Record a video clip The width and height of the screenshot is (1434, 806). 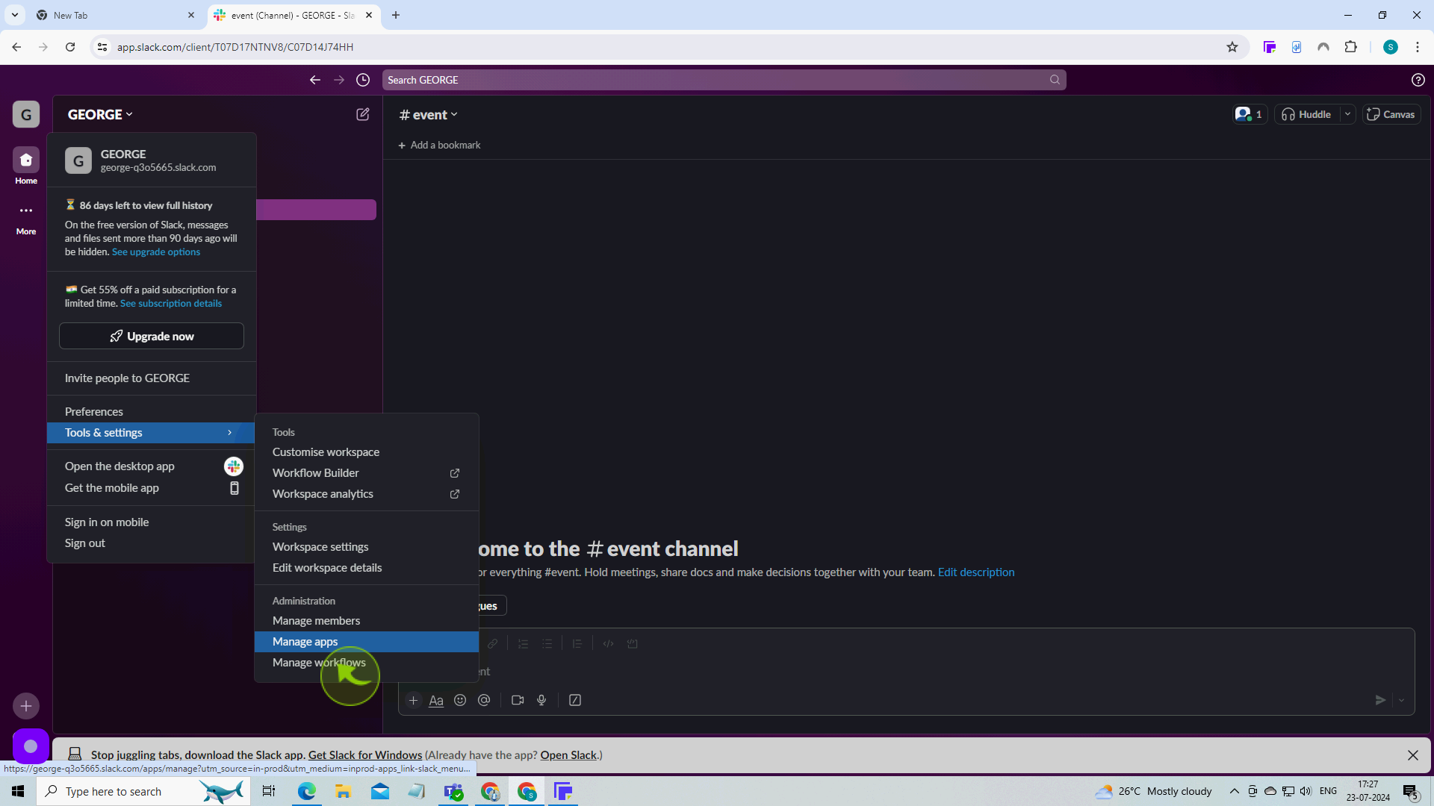pyautogui.click(x=518, y=700)
